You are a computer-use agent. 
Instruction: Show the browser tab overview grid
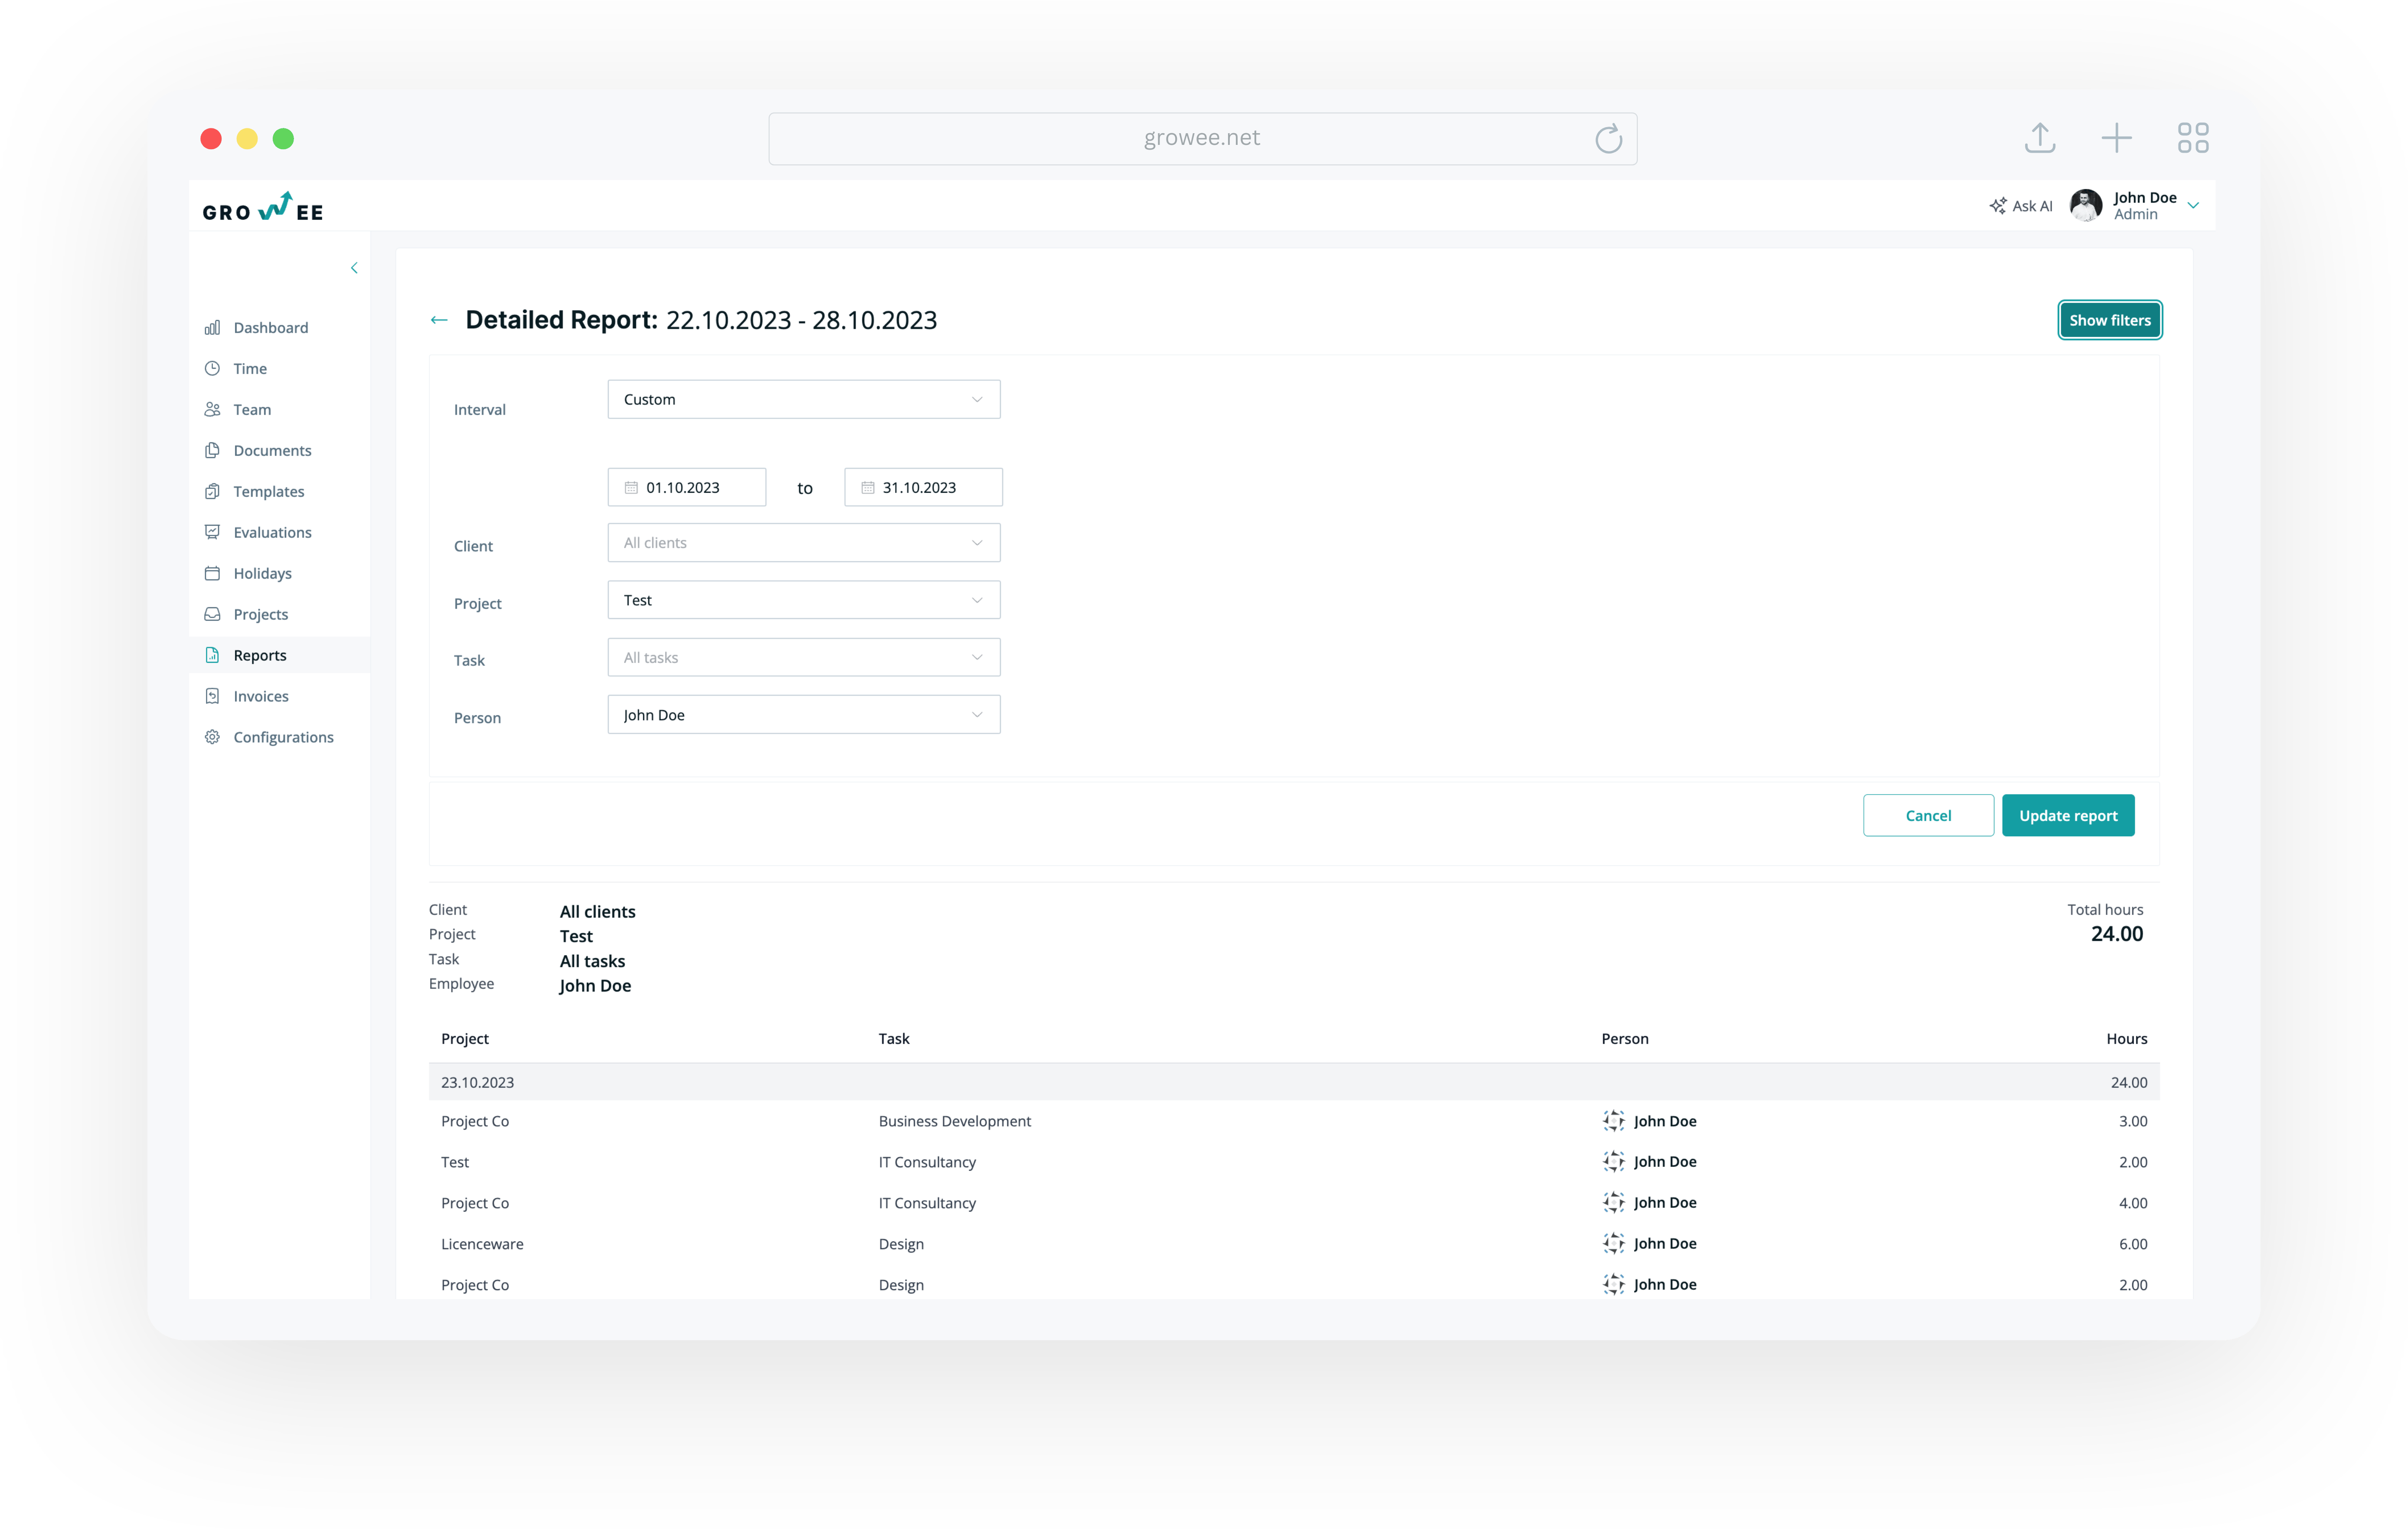click(x=2193, y=138)
